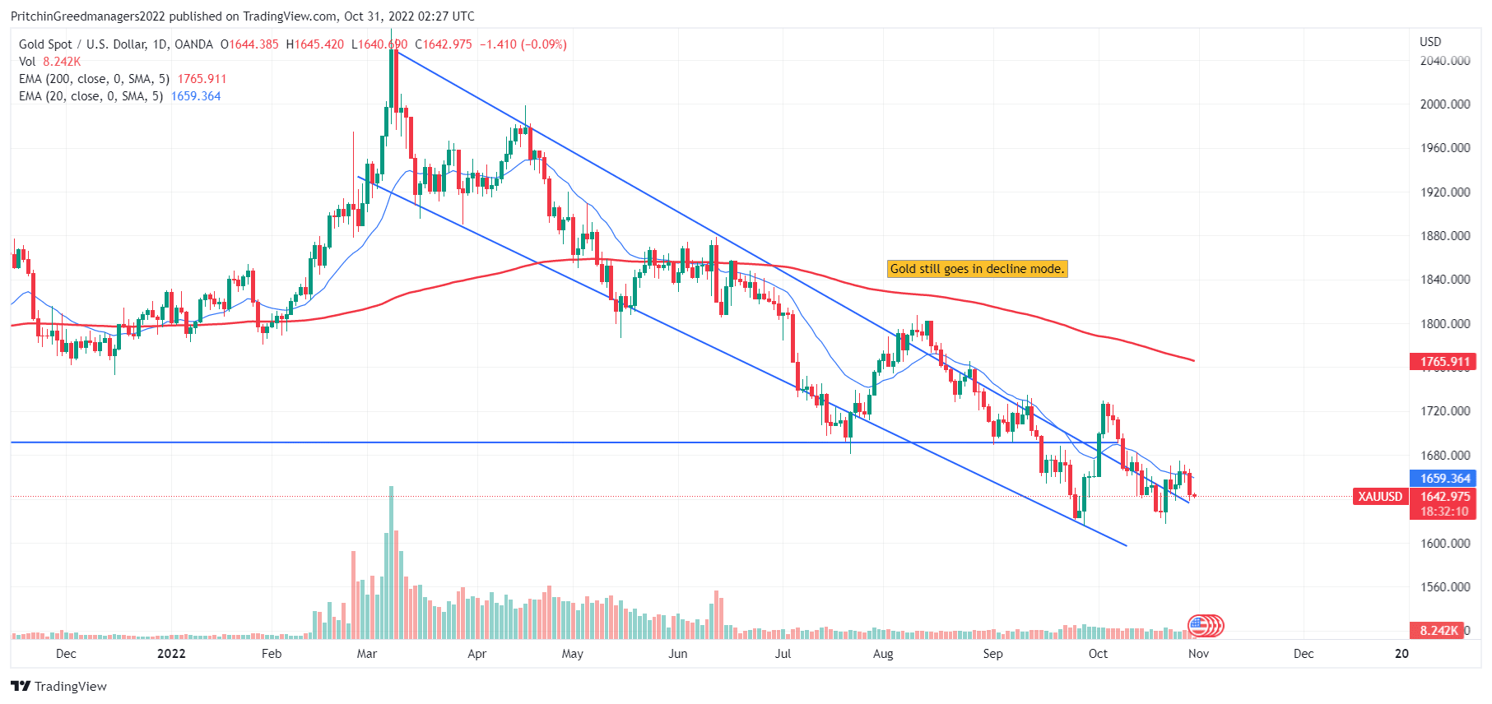The width and height of the screenshot is (1492, 704).
Task: Click the H1645.420 high value in header
Action: point(315,44)
